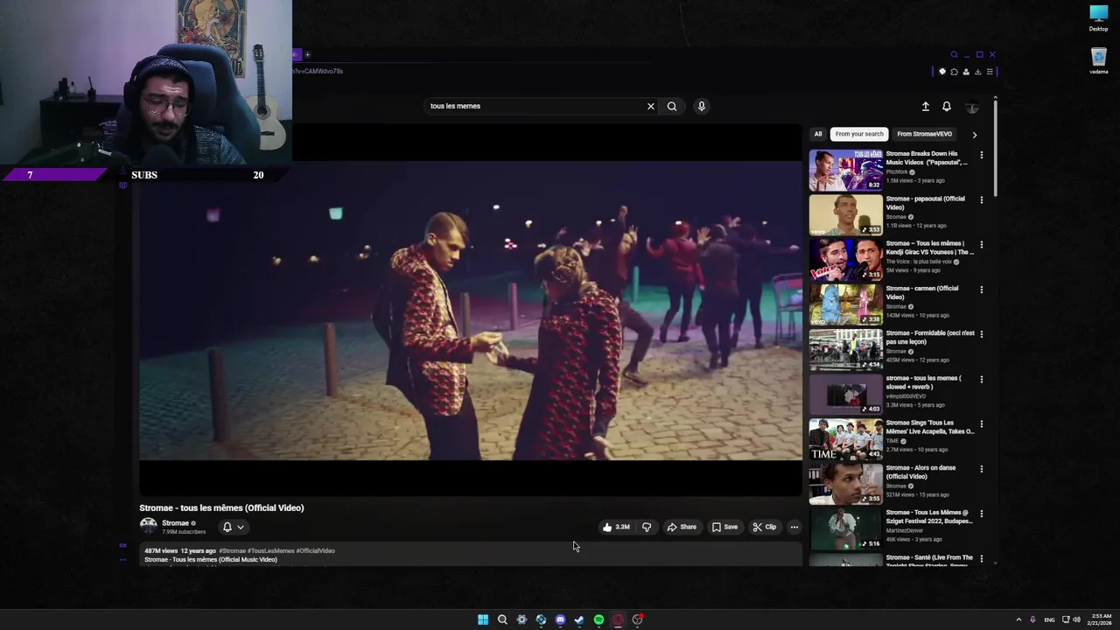Open Spotify from the taskbar
The width and height of the screenshot is (1120, 630).
coord(598,619)
